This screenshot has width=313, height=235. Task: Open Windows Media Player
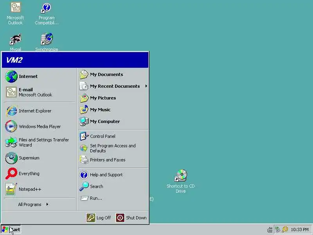click(39, 127)
